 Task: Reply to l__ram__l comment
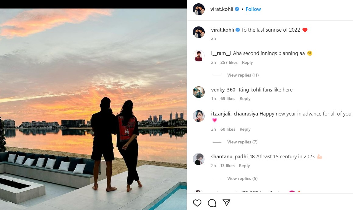pos(247,62)
